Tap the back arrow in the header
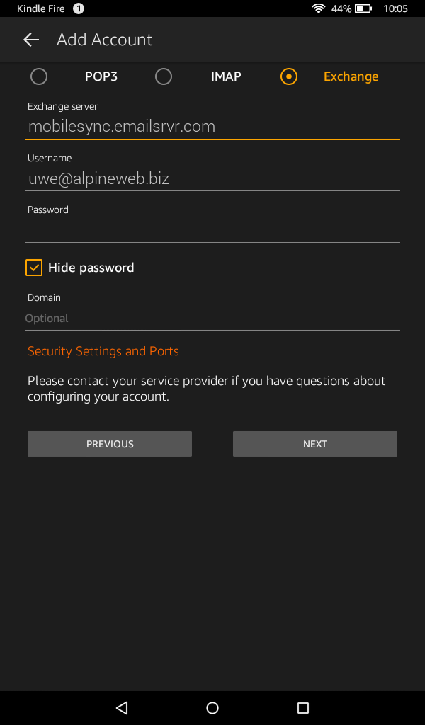The image size is (425, 725). pos(31,40)
